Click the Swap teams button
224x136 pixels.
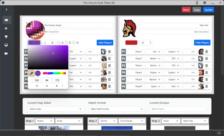pyautogui.click(x=197, y=10)
